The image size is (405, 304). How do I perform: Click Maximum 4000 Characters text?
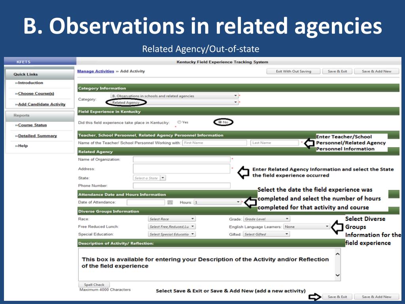coord(105,290)
